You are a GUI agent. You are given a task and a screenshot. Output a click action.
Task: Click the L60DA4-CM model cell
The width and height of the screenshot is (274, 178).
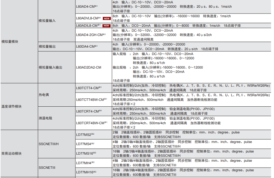(x=94, y=47)
